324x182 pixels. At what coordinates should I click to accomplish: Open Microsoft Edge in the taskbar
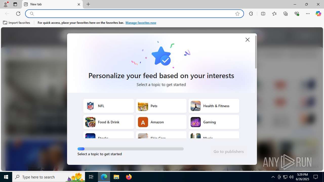104,177
